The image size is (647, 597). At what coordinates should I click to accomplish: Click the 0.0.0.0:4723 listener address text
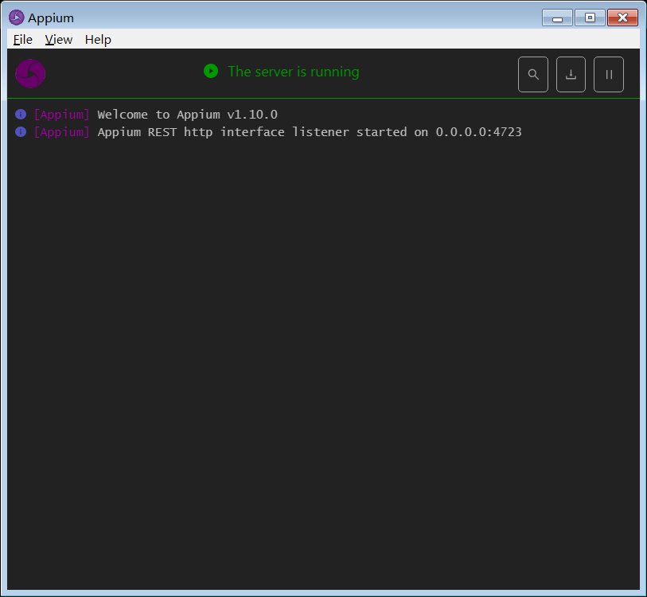point(478,131)
